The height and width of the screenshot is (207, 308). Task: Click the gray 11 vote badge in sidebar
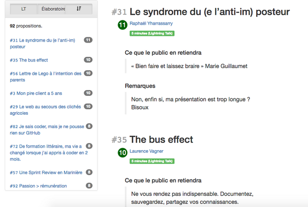(x=88, y=40)
